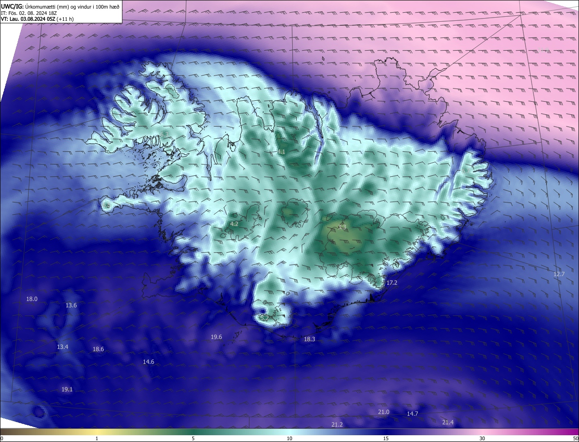This screenshot has height=442, width=579.
Task: Click the 18.3 value label
Action: (x=309, y=339)
